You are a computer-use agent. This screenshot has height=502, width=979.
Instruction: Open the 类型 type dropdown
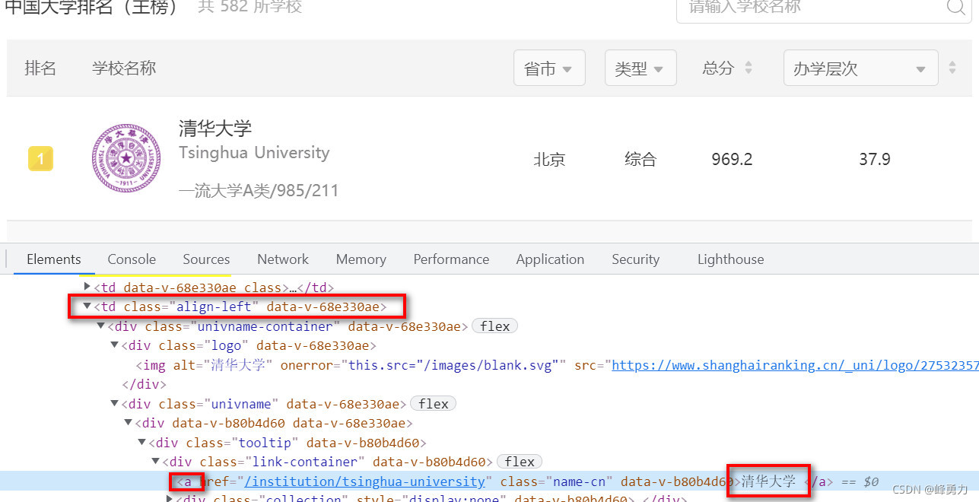pyautogui.click(x=640, y=68)
